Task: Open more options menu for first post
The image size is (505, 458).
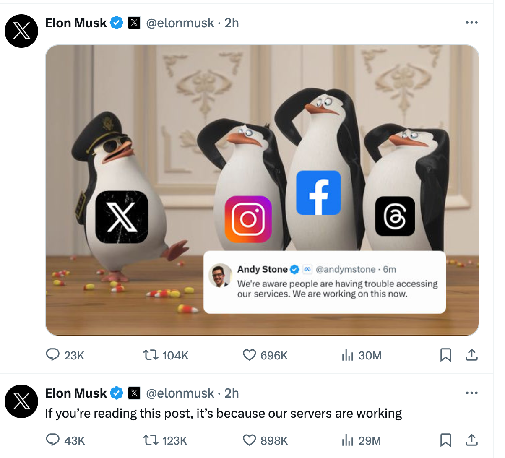Action: pyautogui.click(x=472, y=23)
